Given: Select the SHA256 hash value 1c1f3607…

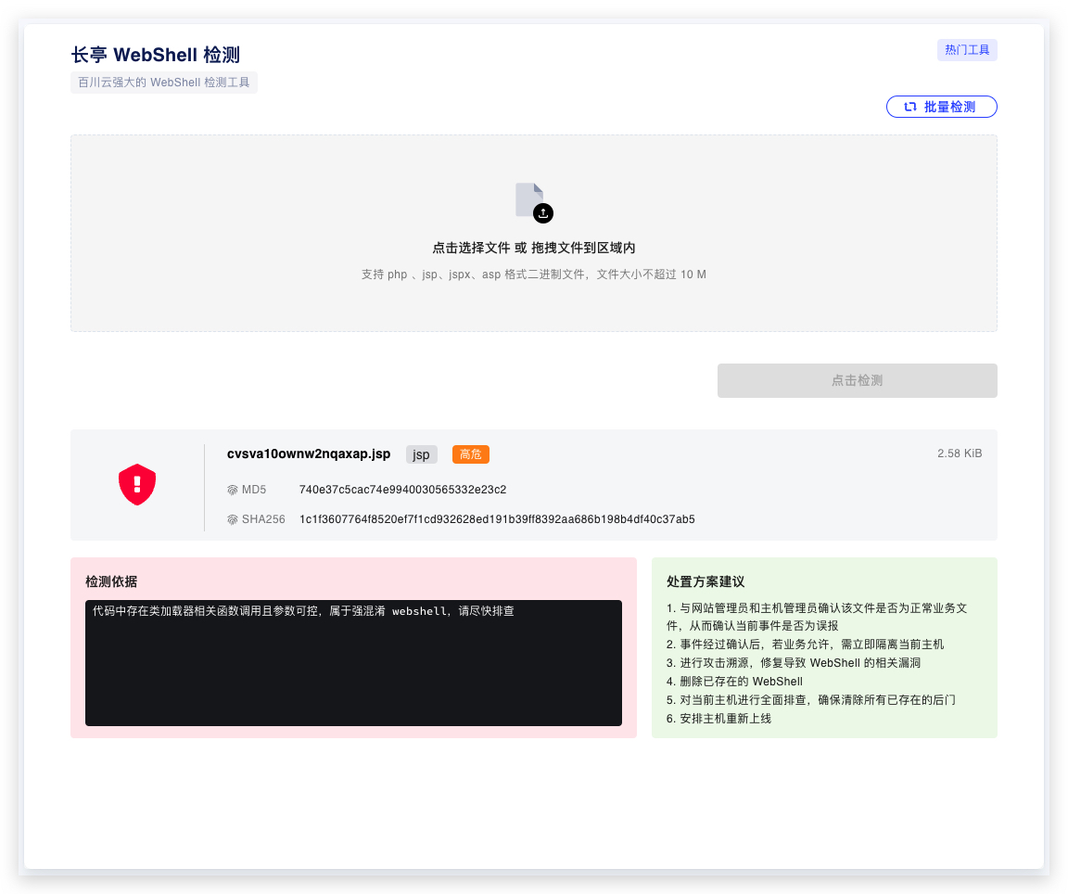Looking at the screenshot, I should click(x=497, y=519).
